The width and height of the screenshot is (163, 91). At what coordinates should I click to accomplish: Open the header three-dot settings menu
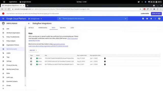[155, 19]
